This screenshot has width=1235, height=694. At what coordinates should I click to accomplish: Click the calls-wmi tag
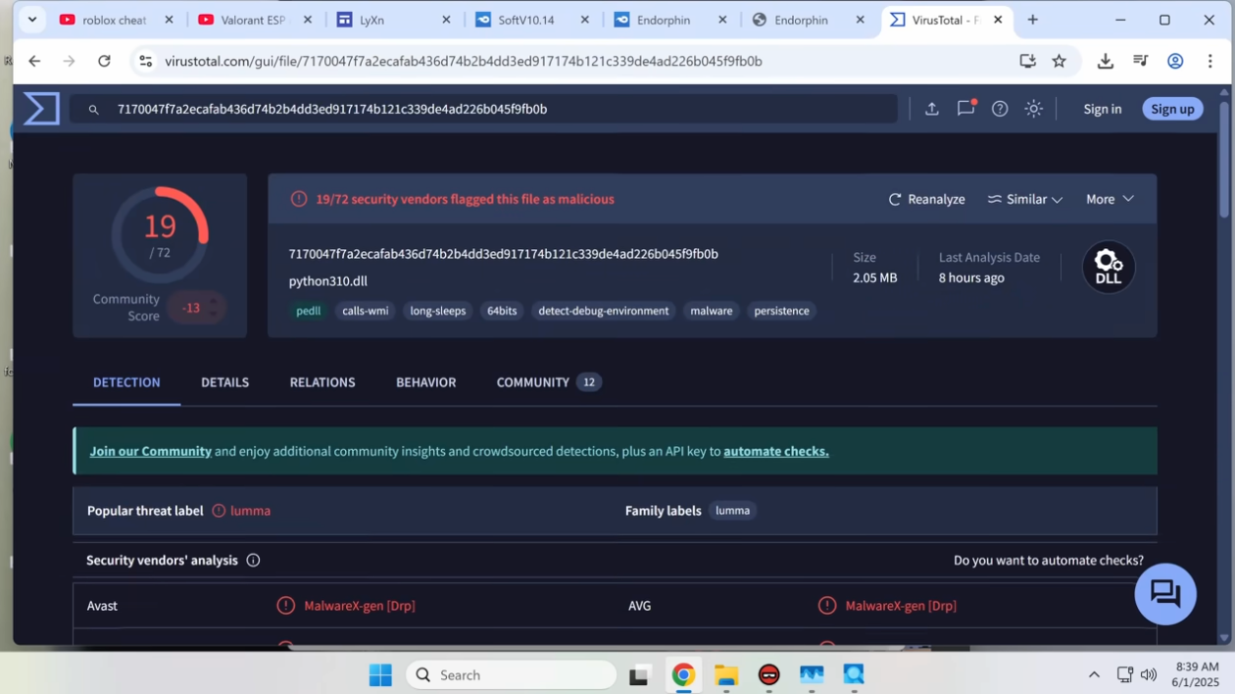[x=366, y=311]
